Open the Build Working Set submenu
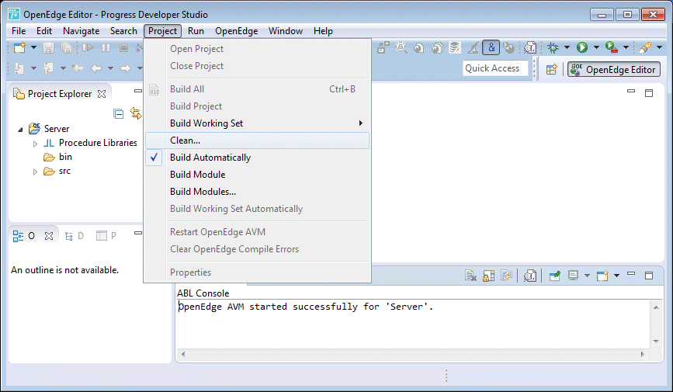 click(x=257, y=123)
